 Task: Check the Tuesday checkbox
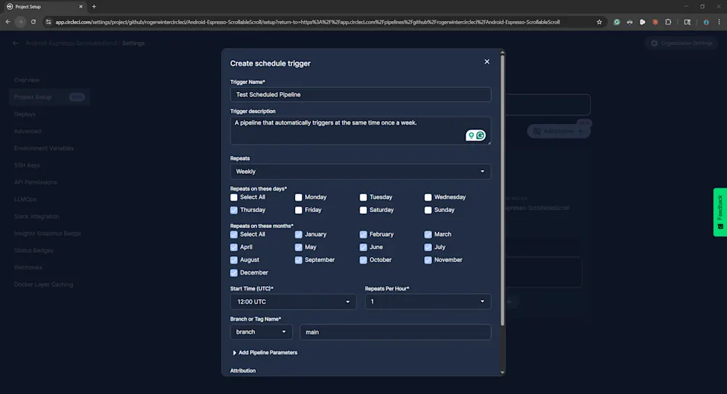pos(363,198)
